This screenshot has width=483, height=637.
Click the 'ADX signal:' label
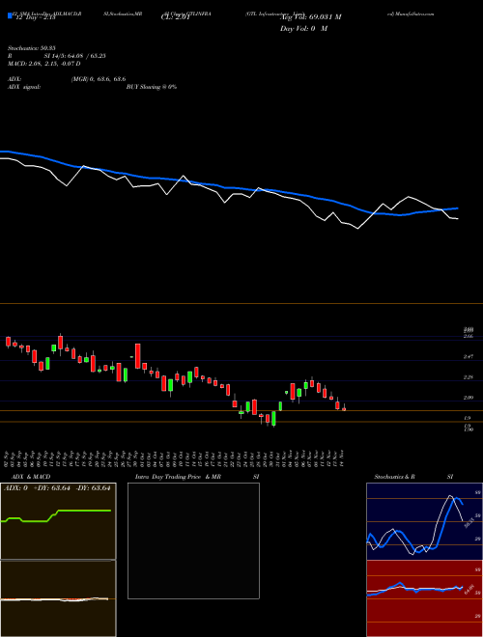[24, 87]
